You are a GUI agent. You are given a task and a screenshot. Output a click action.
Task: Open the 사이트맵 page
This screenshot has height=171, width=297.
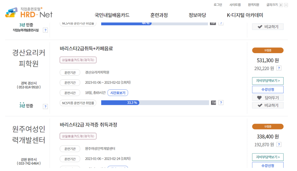[235, 5]
